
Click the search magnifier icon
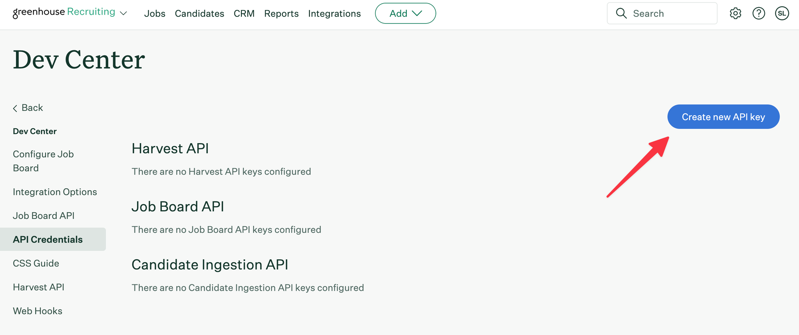(621, 13)
